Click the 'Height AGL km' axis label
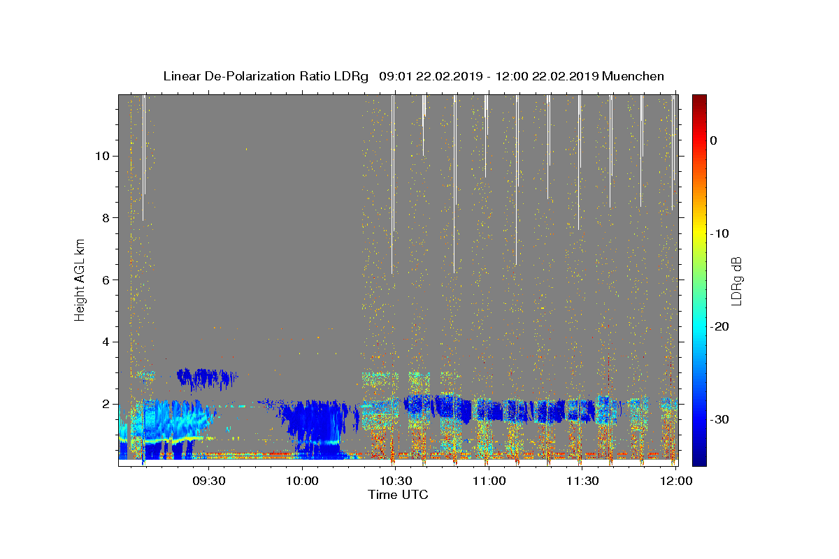839x559 pixels. click(80, 279)
